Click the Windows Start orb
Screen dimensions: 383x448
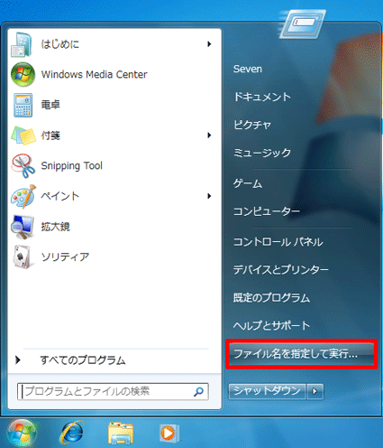click(22, 433)
